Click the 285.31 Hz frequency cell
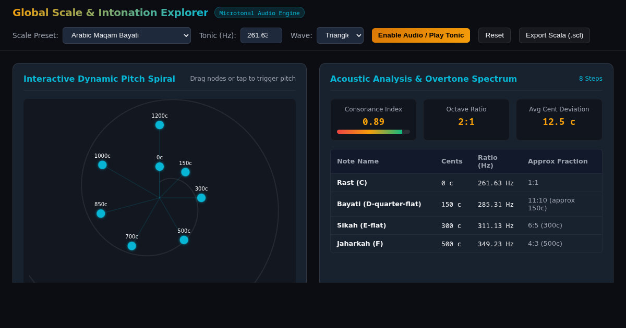626x328 pixels. [496, 205]
